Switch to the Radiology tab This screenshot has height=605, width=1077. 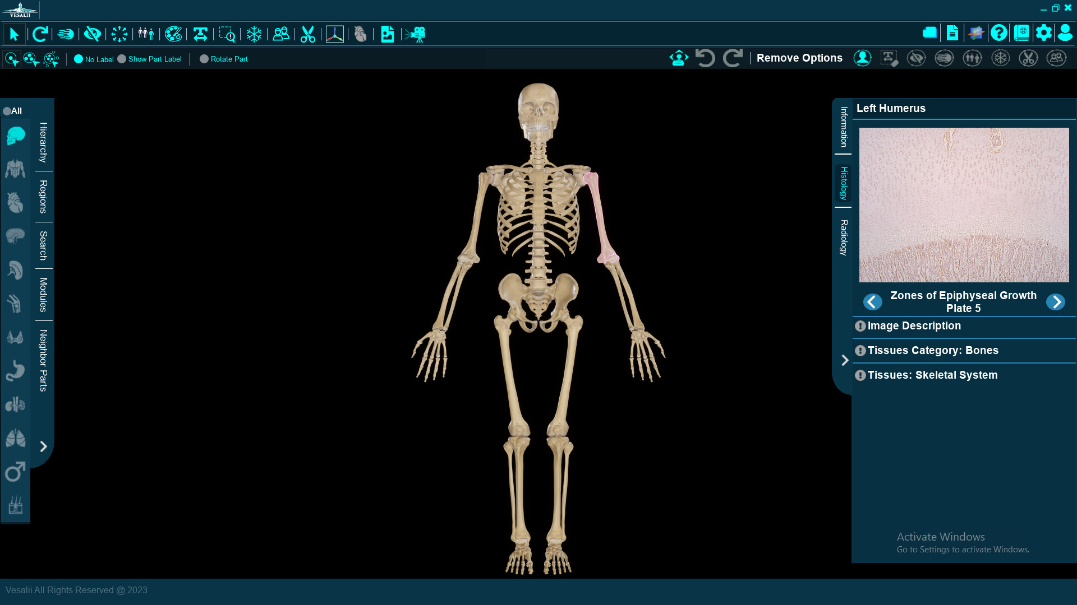click(x=843, y=239)
